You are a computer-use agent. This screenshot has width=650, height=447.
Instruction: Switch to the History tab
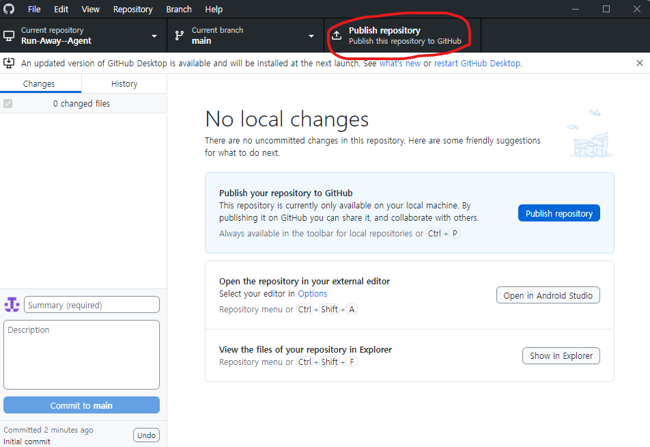[124, 83]
